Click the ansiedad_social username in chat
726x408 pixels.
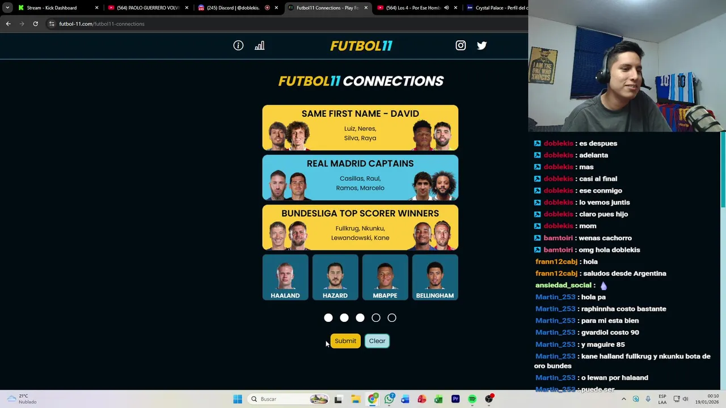[x=564, y=285]
